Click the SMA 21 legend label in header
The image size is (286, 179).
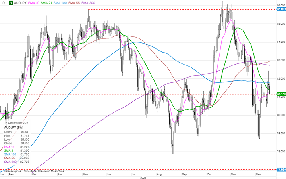coord(46,3)
